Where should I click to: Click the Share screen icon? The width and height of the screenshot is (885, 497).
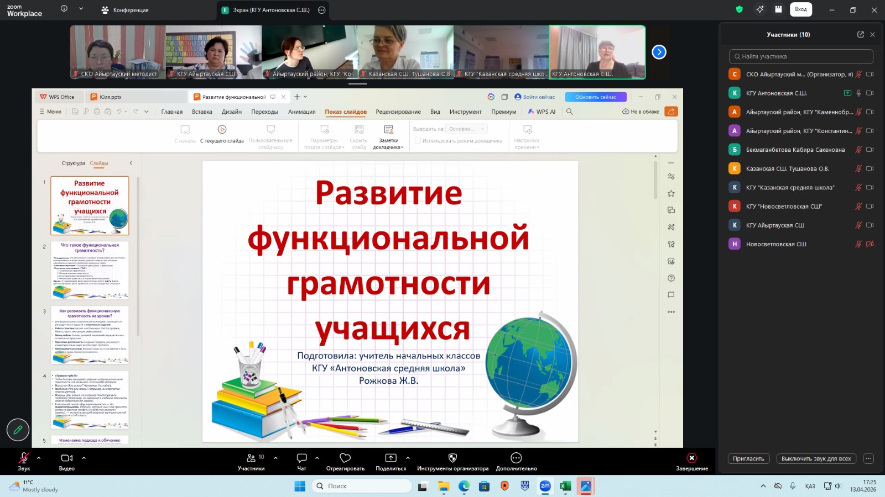[x=391, y=458]
